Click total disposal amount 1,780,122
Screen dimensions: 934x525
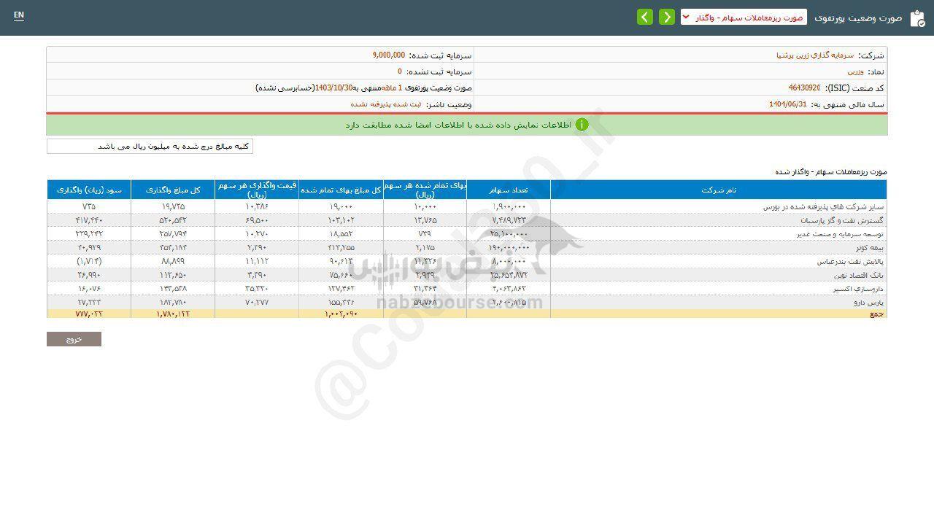(x=173, y=314)
